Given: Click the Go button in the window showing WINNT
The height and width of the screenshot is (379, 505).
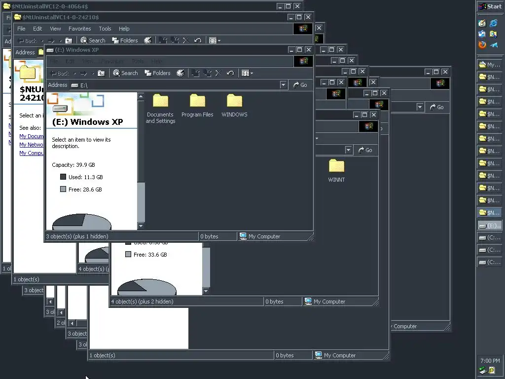Looking at the screenshot, I should (x=365, y=150).
